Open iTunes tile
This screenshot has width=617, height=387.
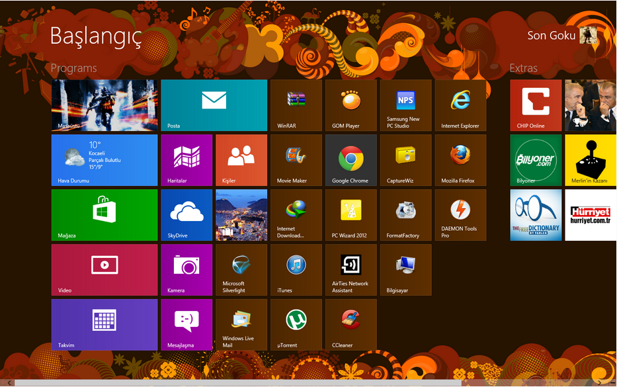tap(296, 269)
